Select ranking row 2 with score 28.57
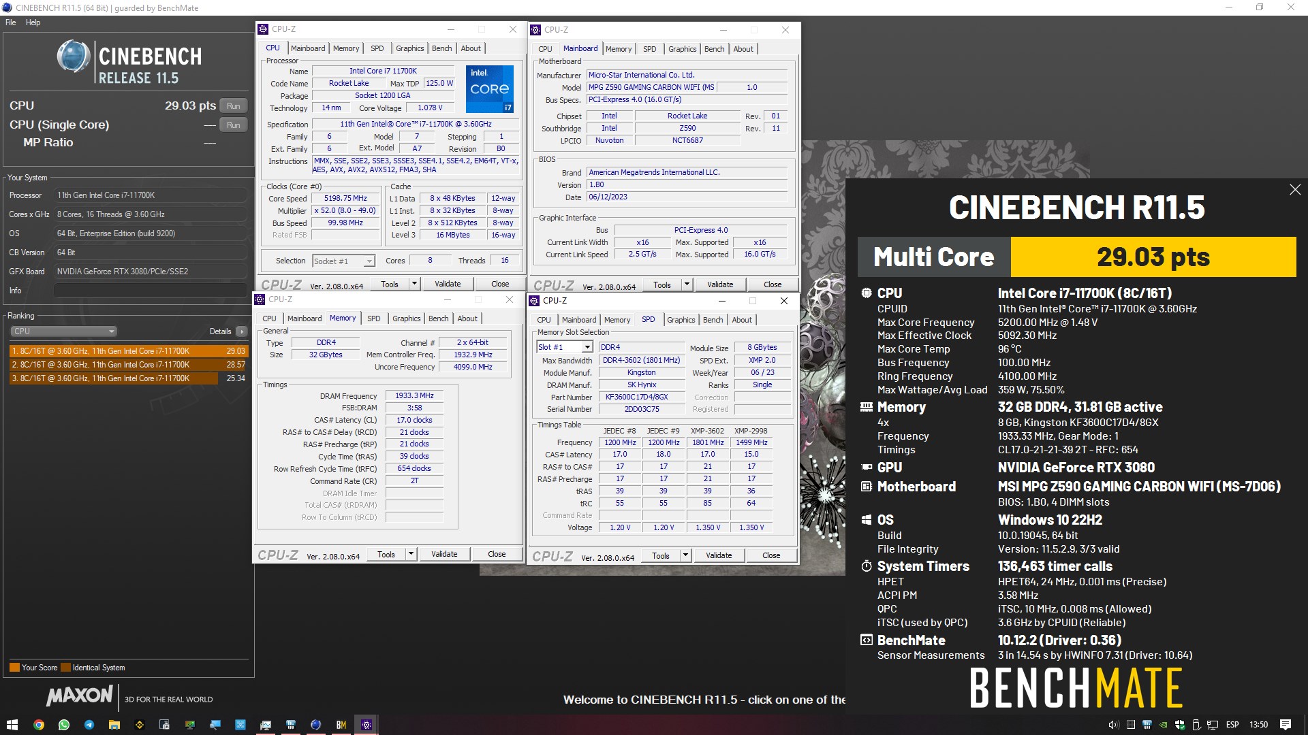This screenshot has height=735, width=1308. pos(129,365)
